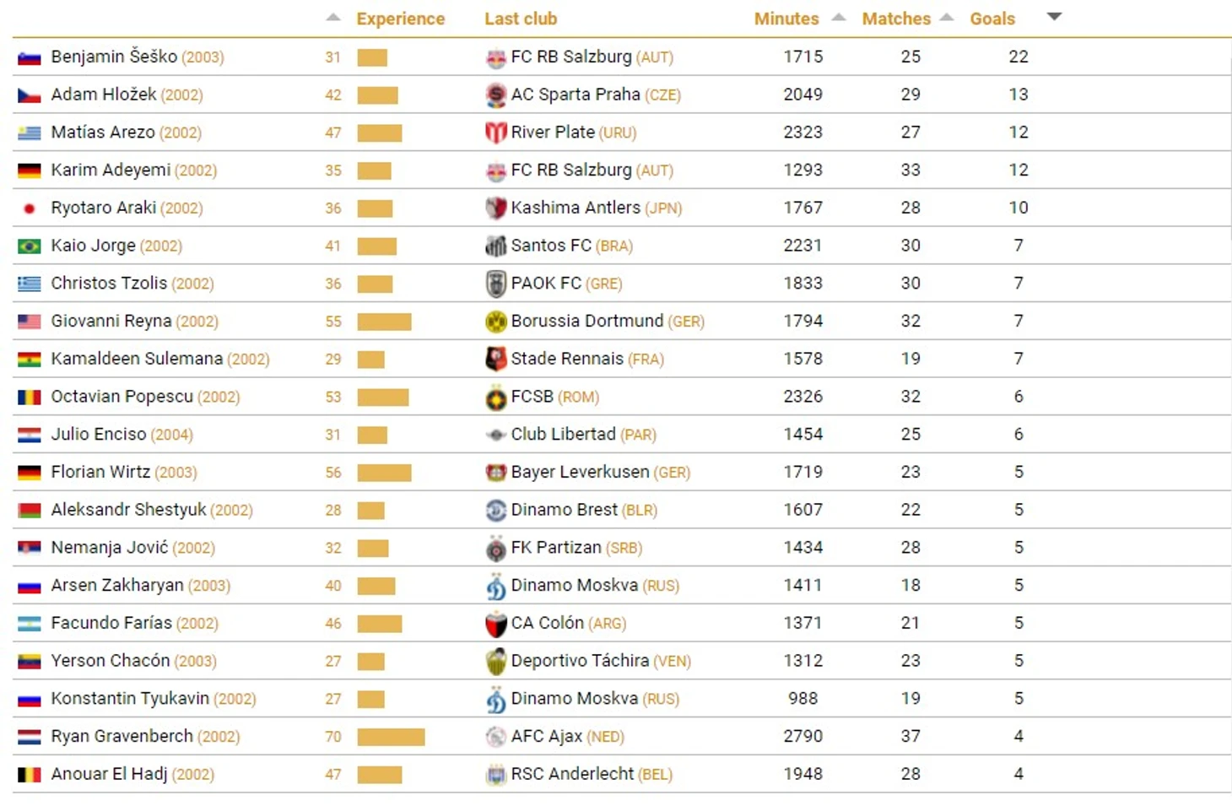The height and width of the screenshot is (806, 1232).
Task: Open the Kashima Antlers club link
Action: pyautogui.click(x=575, y=208)
